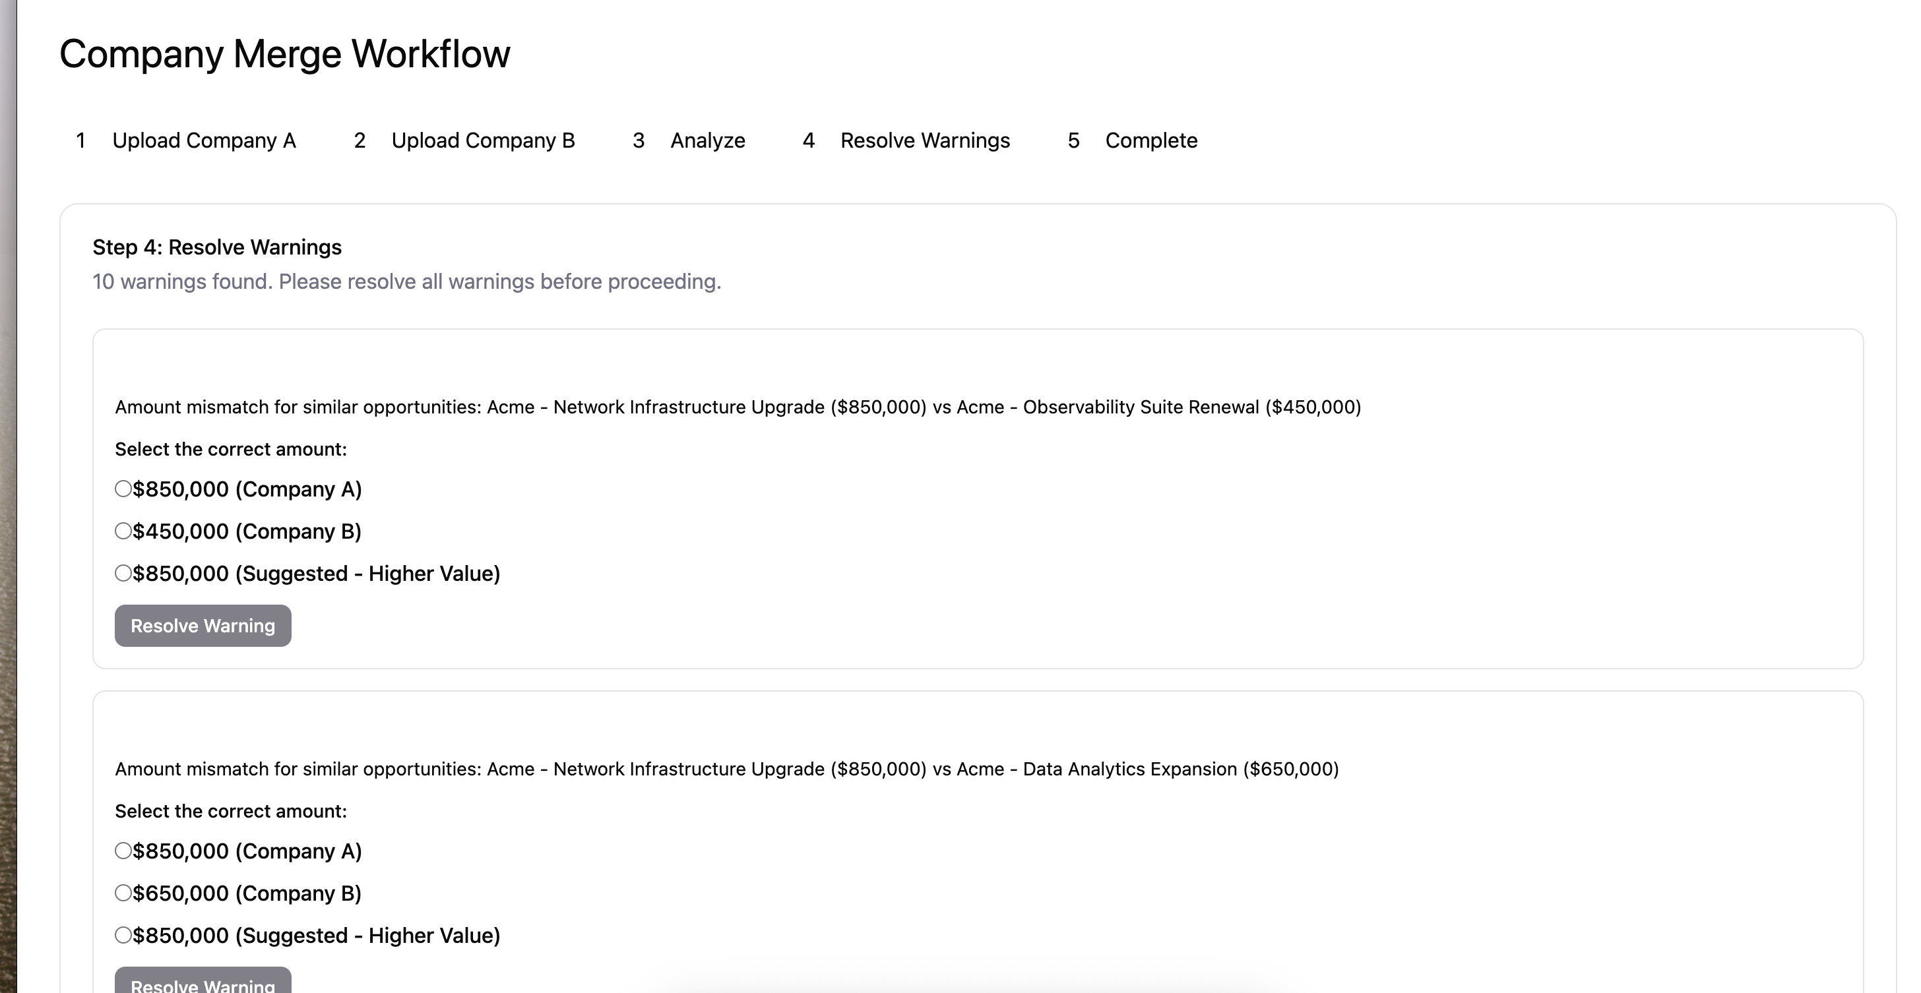Jump to the Complete step
The image size is (1921, 993).
tap(1150, 141)
